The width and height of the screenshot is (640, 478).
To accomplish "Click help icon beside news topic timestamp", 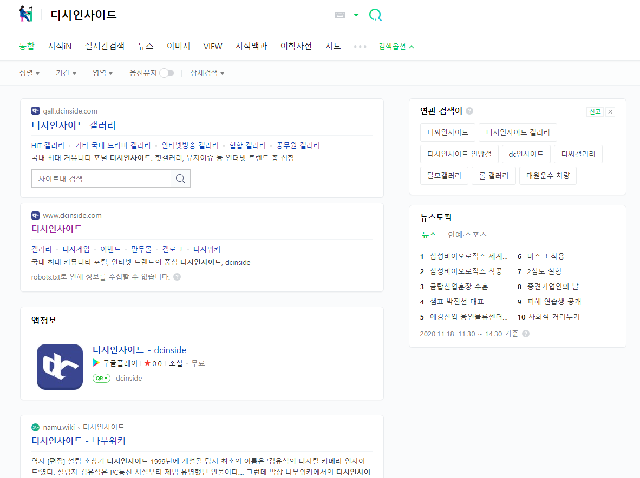I will coord(526,334).
